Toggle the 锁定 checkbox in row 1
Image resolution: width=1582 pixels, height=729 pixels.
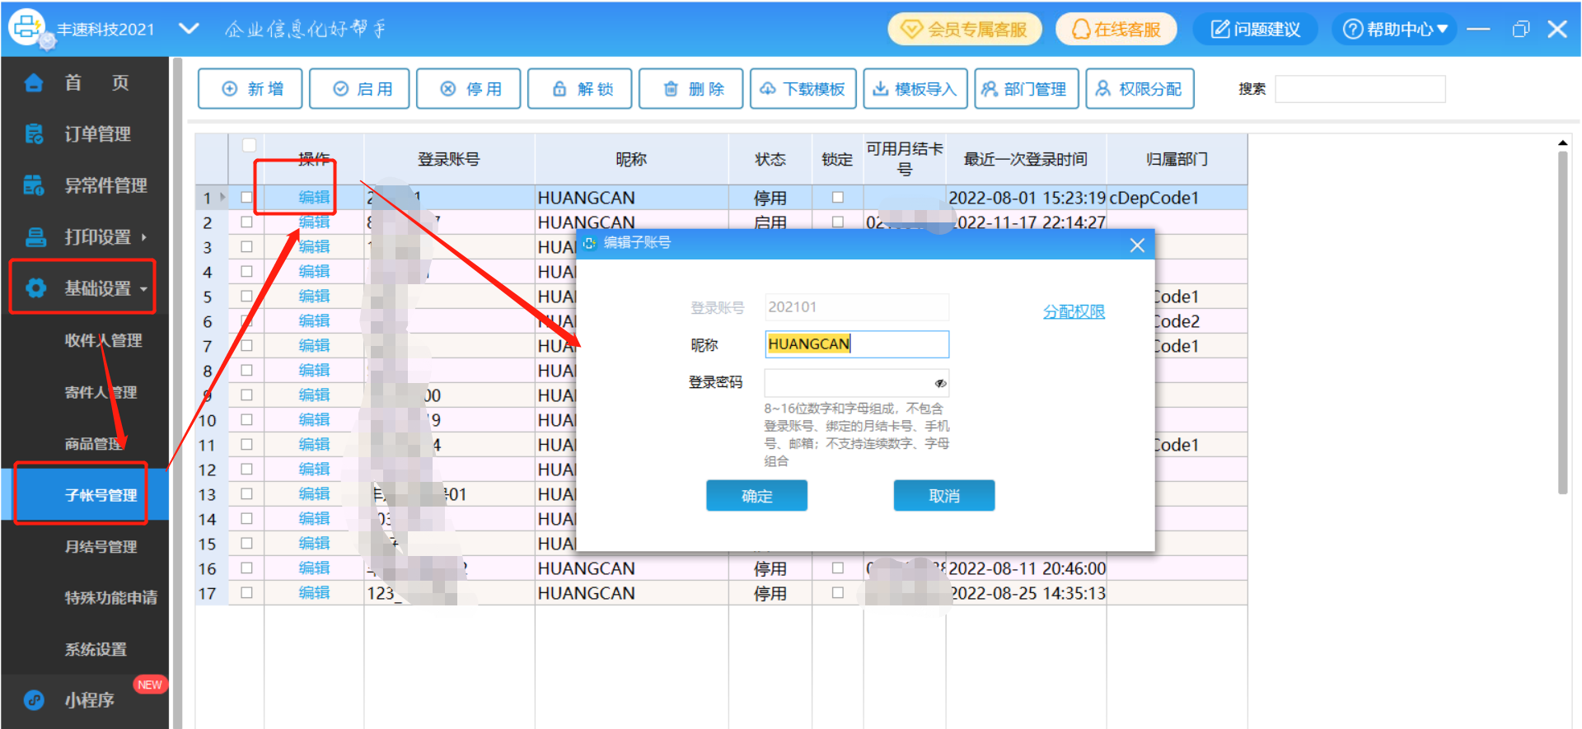pyautogui.click(x=838, y=198)
